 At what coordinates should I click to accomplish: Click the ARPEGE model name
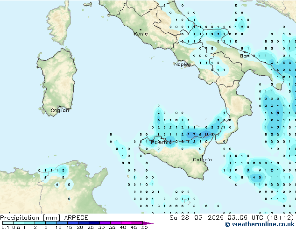[x=76, y=218]
